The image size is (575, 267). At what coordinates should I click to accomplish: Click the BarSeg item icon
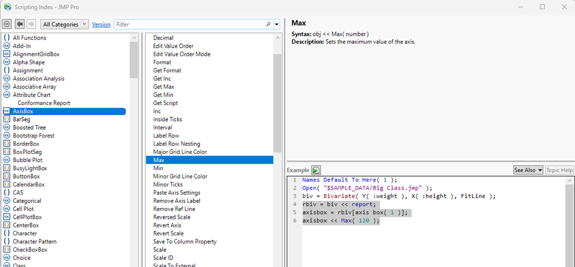click(6, 119)
